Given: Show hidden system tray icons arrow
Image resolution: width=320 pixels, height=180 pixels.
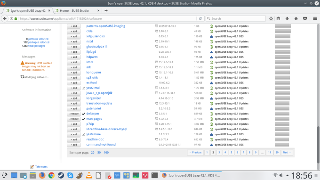Looking at the screenshot, I should tap(288, 175).
